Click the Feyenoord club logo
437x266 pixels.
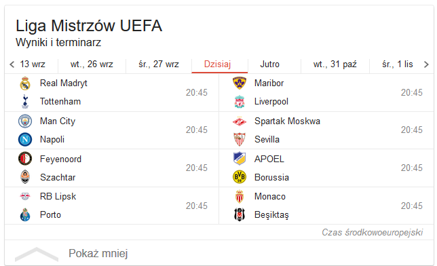pos(25,159)
